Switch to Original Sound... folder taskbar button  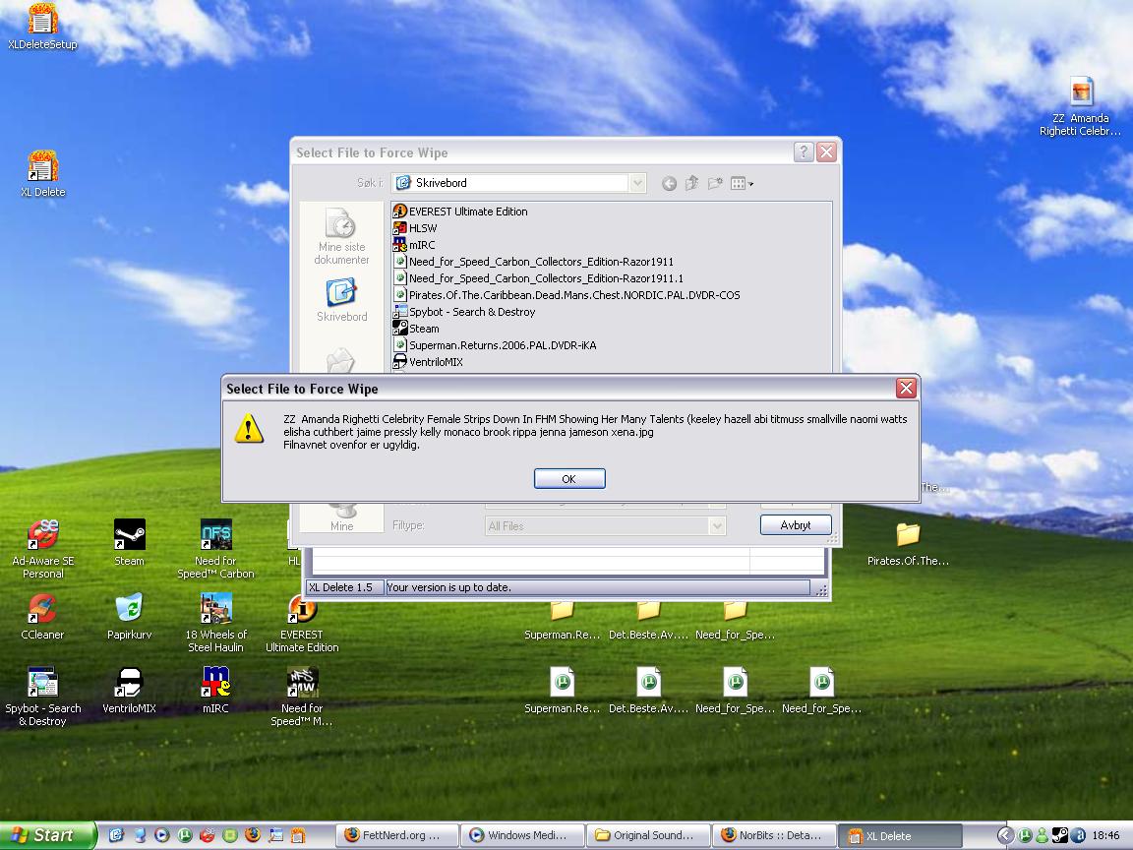648,835
